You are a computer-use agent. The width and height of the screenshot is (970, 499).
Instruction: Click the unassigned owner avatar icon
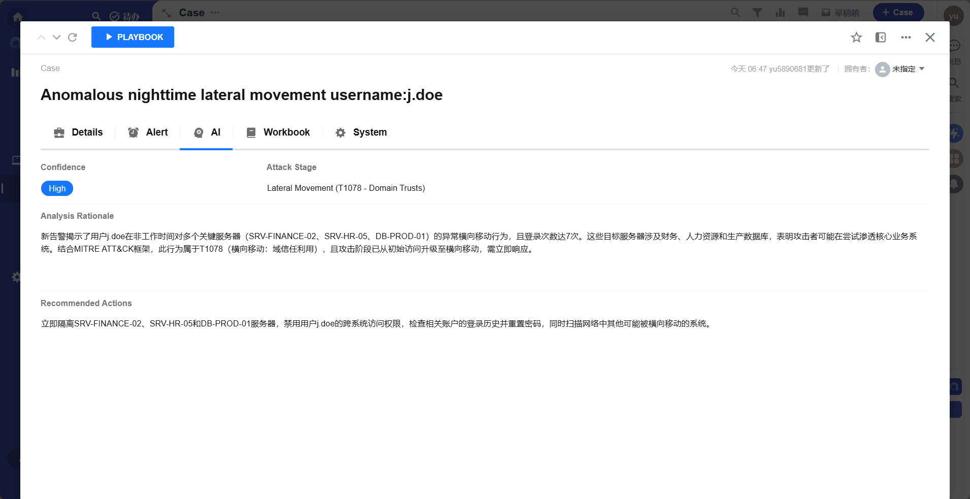pyautogui.click(x=882, y=69)
